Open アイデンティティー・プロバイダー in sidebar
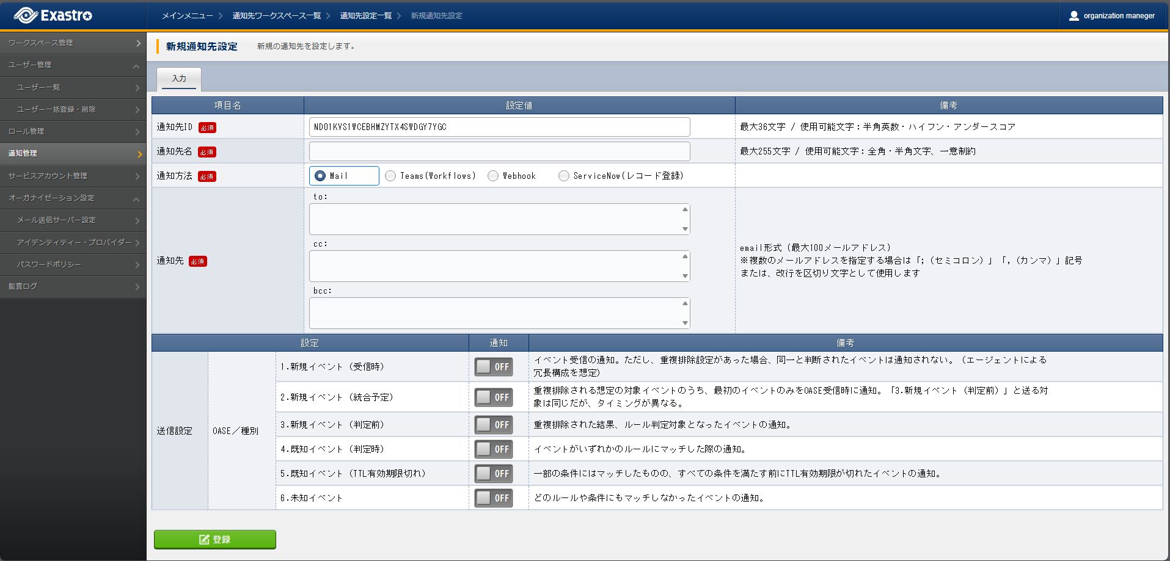Viewport: 1170px width, 561px height. pyautogui.click(x=73, y=242)
